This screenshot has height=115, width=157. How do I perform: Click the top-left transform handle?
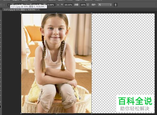21,13
